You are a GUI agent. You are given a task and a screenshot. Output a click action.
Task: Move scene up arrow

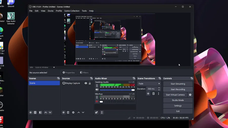point(46,113)
